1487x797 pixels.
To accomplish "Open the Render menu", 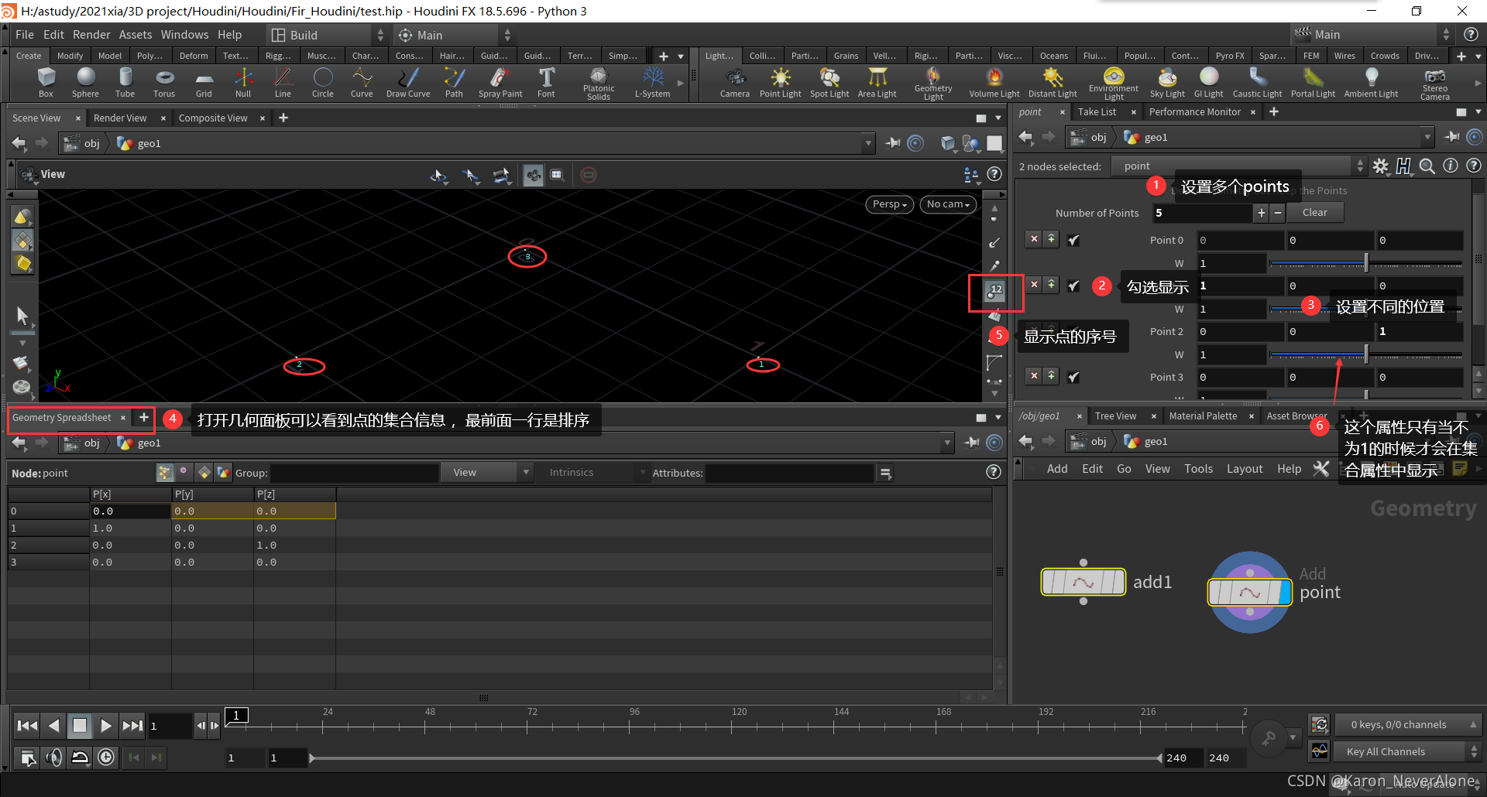I will [x=91, y=35].
